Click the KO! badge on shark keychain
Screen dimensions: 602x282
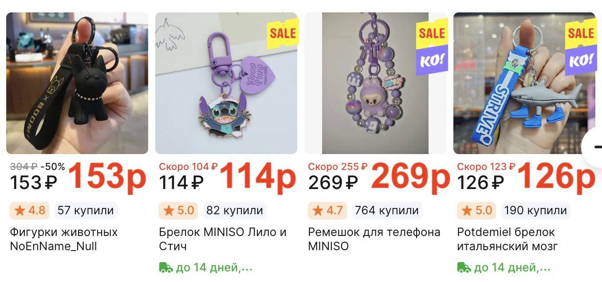tap(581, 61)
